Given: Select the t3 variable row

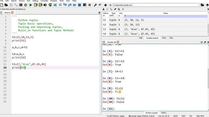Looking at the screenshot, I should [155, 29].
